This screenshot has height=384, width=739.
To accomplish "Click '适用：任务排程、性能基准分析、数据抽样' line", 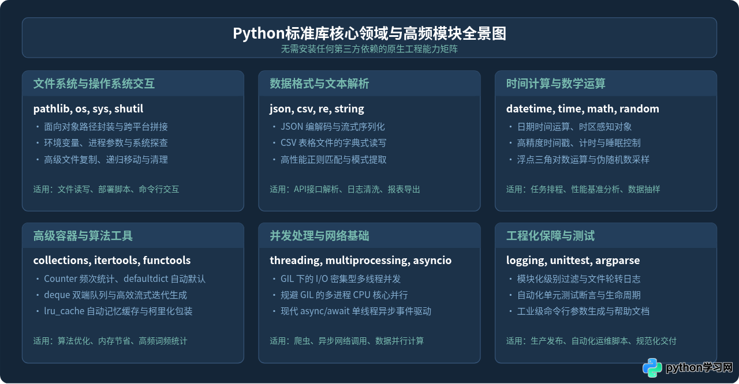I will [583, 189].
